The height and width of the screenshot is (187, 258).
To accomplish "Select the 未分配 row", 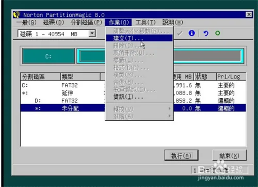I will (x=133, y=108).
